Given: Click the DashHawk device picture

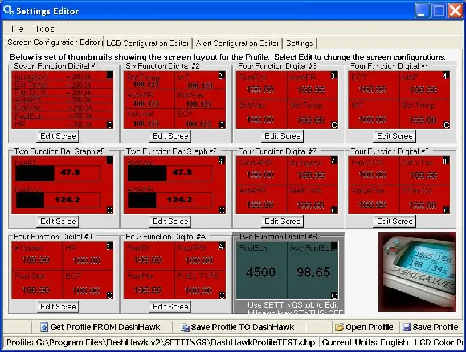Looking at the screenshot, I should [416, 271].
